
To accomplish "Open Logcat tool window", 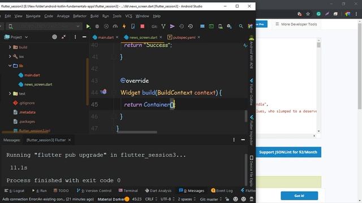I will tap(15, 191).
